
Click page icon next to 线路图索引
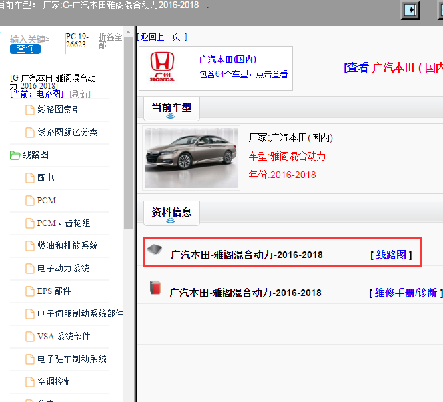(30, 110)
